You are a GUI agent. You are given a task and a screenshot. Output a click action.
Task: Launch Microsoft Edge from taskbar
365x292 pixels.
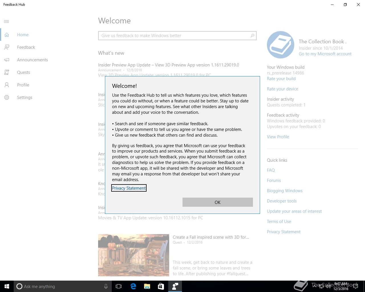[133, 286]
